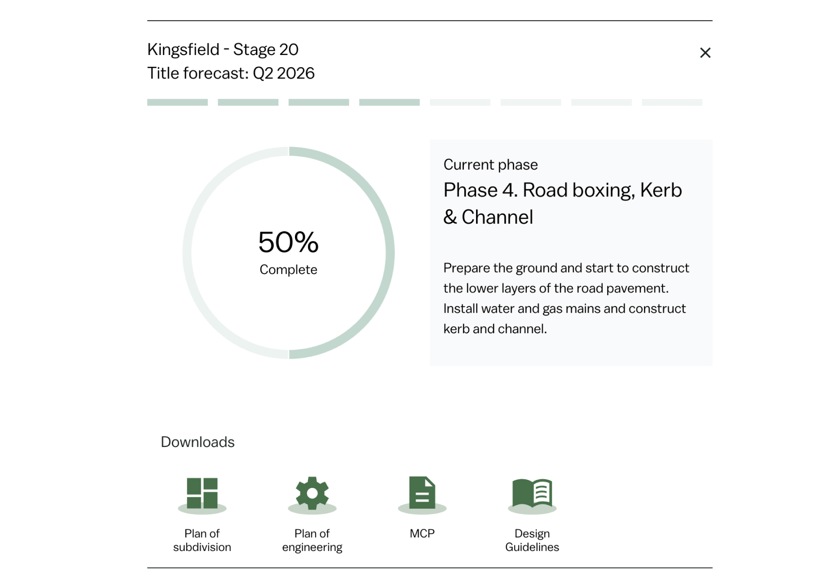Select the second phase progress segment
This screenshot has height=581, width=826.
click(x=248, y=102)
